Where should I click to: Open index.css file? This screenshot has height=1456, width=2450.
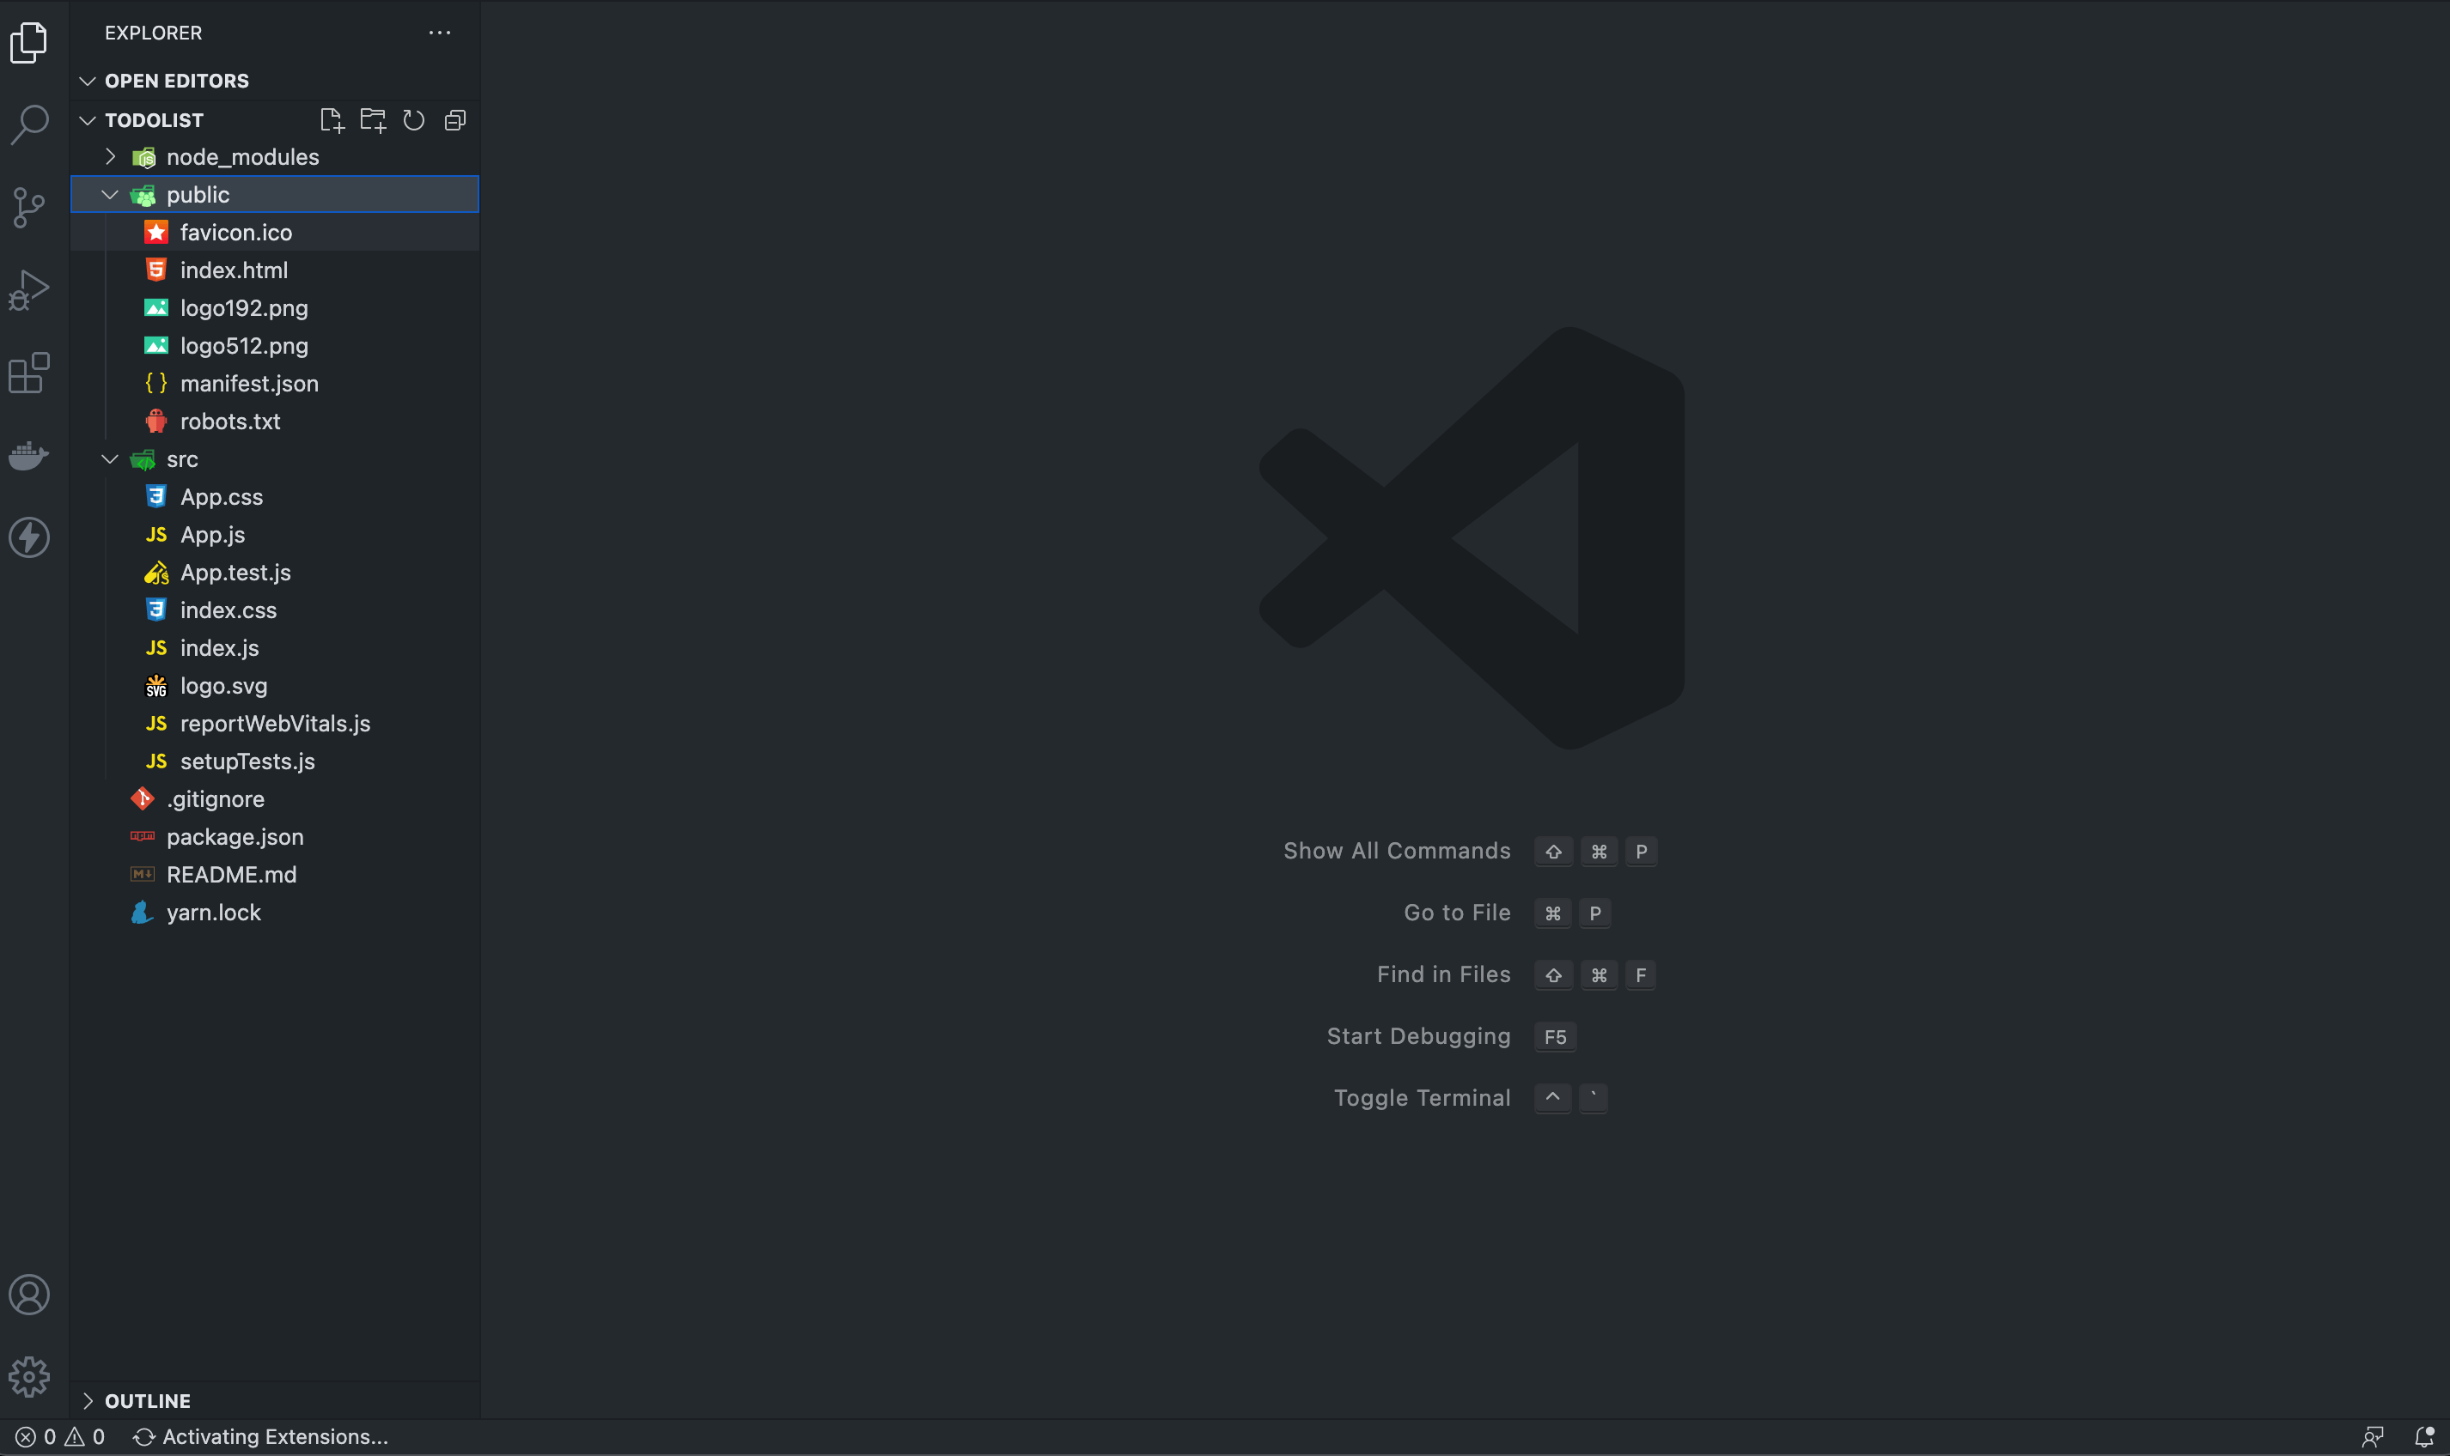275,610
